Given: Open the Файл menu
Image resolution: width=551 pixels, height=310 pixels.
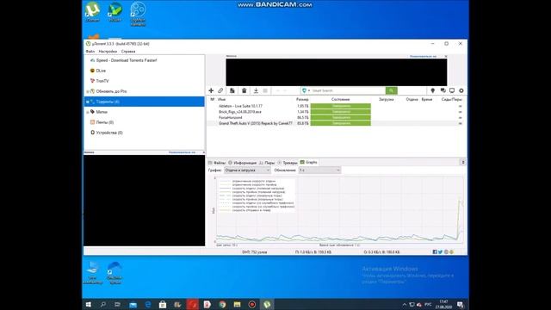Looking at the screenshot, I should tap(90, 52).
